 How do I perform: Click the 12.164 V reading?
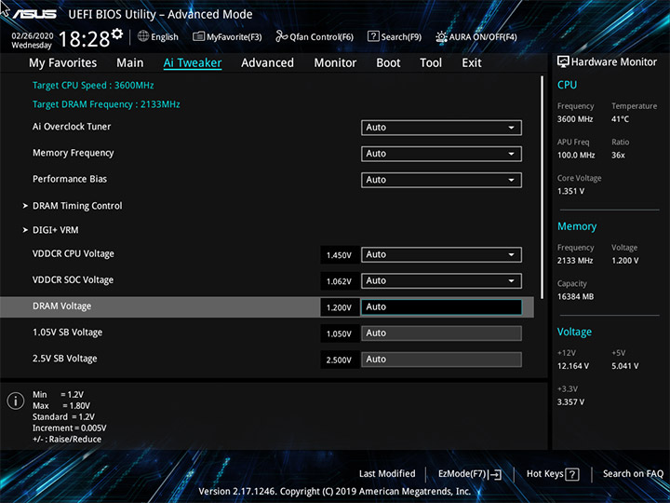pos(573,366)
